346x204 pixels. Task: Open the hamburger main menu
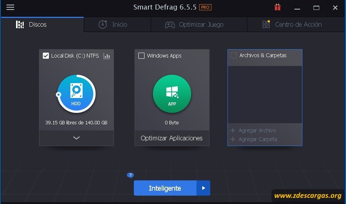coord(10,7)
